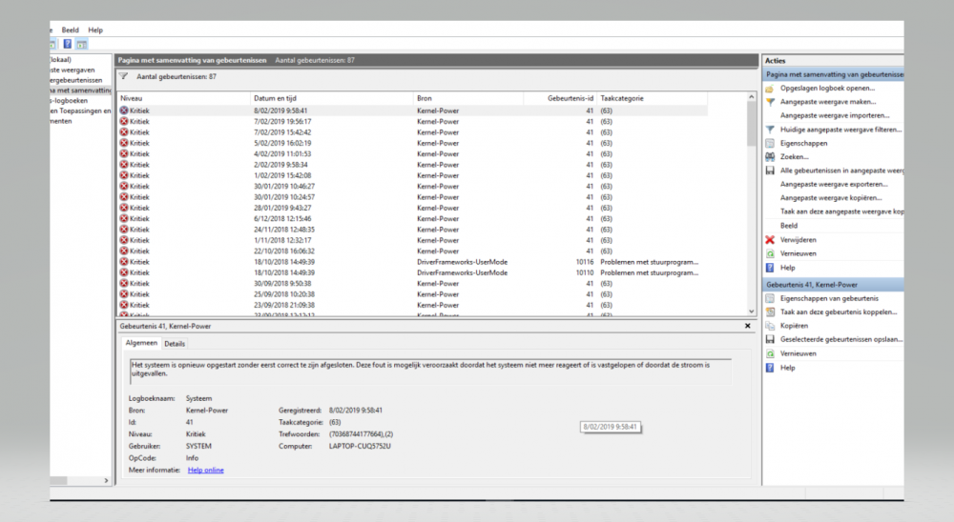
Task: Select event dated 28/01/2019 9:43:27
Action: (412, 208)
